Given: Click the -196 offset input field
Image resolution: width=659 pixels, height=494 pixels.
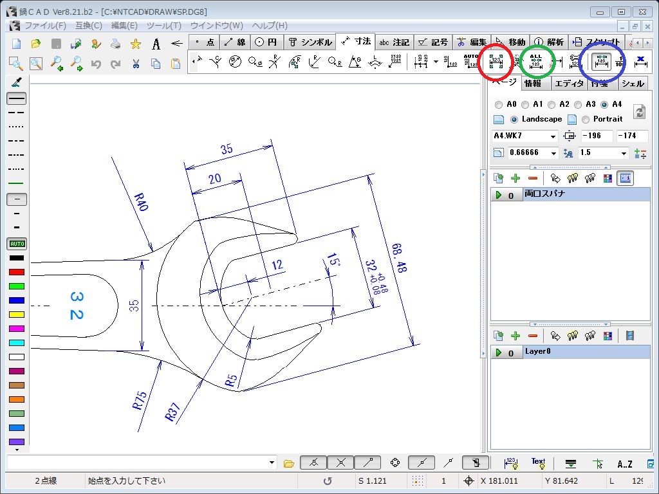Looking at the screenshot, I should tap(597, 136).
